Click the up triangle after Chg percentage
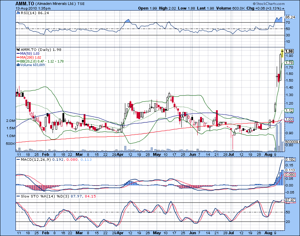 pos(283,8)
